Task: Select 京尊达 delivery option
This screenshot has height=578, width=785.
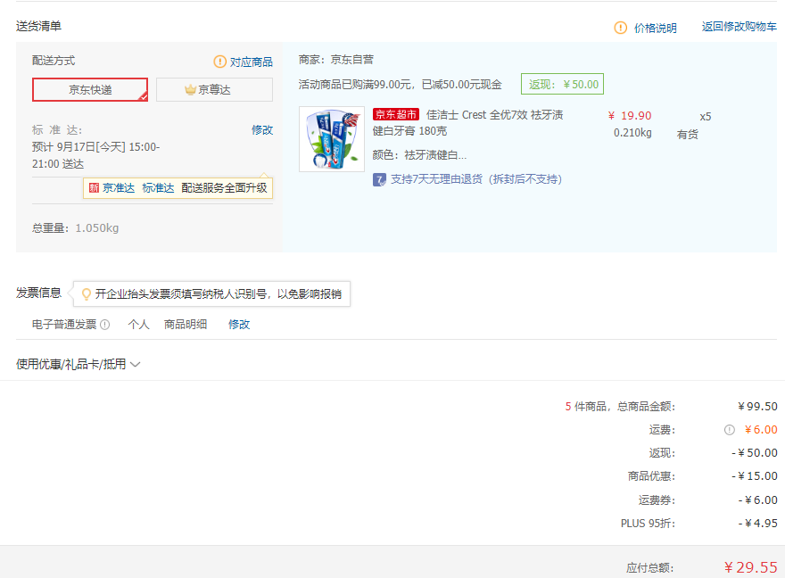Action: tap(214, 89)
